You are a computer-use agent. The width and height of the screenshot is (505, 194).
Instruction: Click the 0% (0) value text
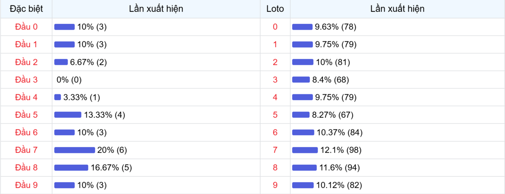click(69, 80)
